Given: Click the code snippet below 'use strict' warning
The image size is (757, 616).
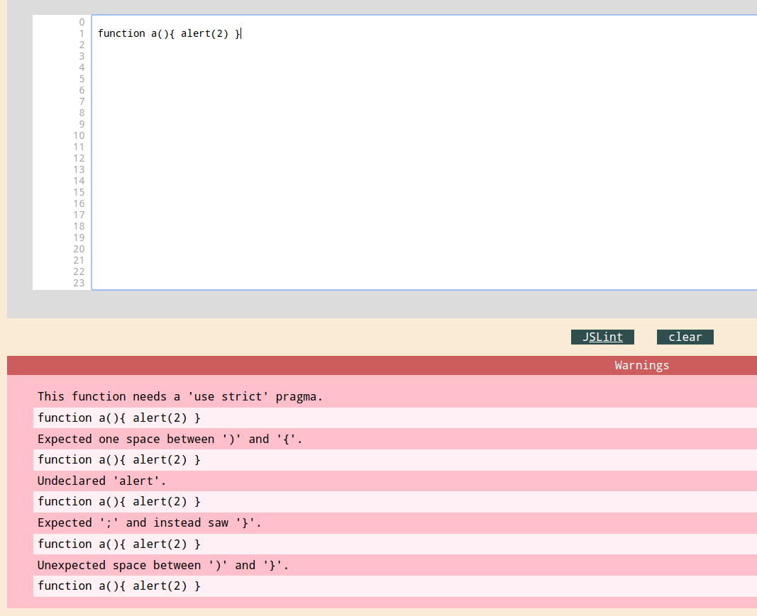Looking at the screenshot, I should click(x=119, y=418).
